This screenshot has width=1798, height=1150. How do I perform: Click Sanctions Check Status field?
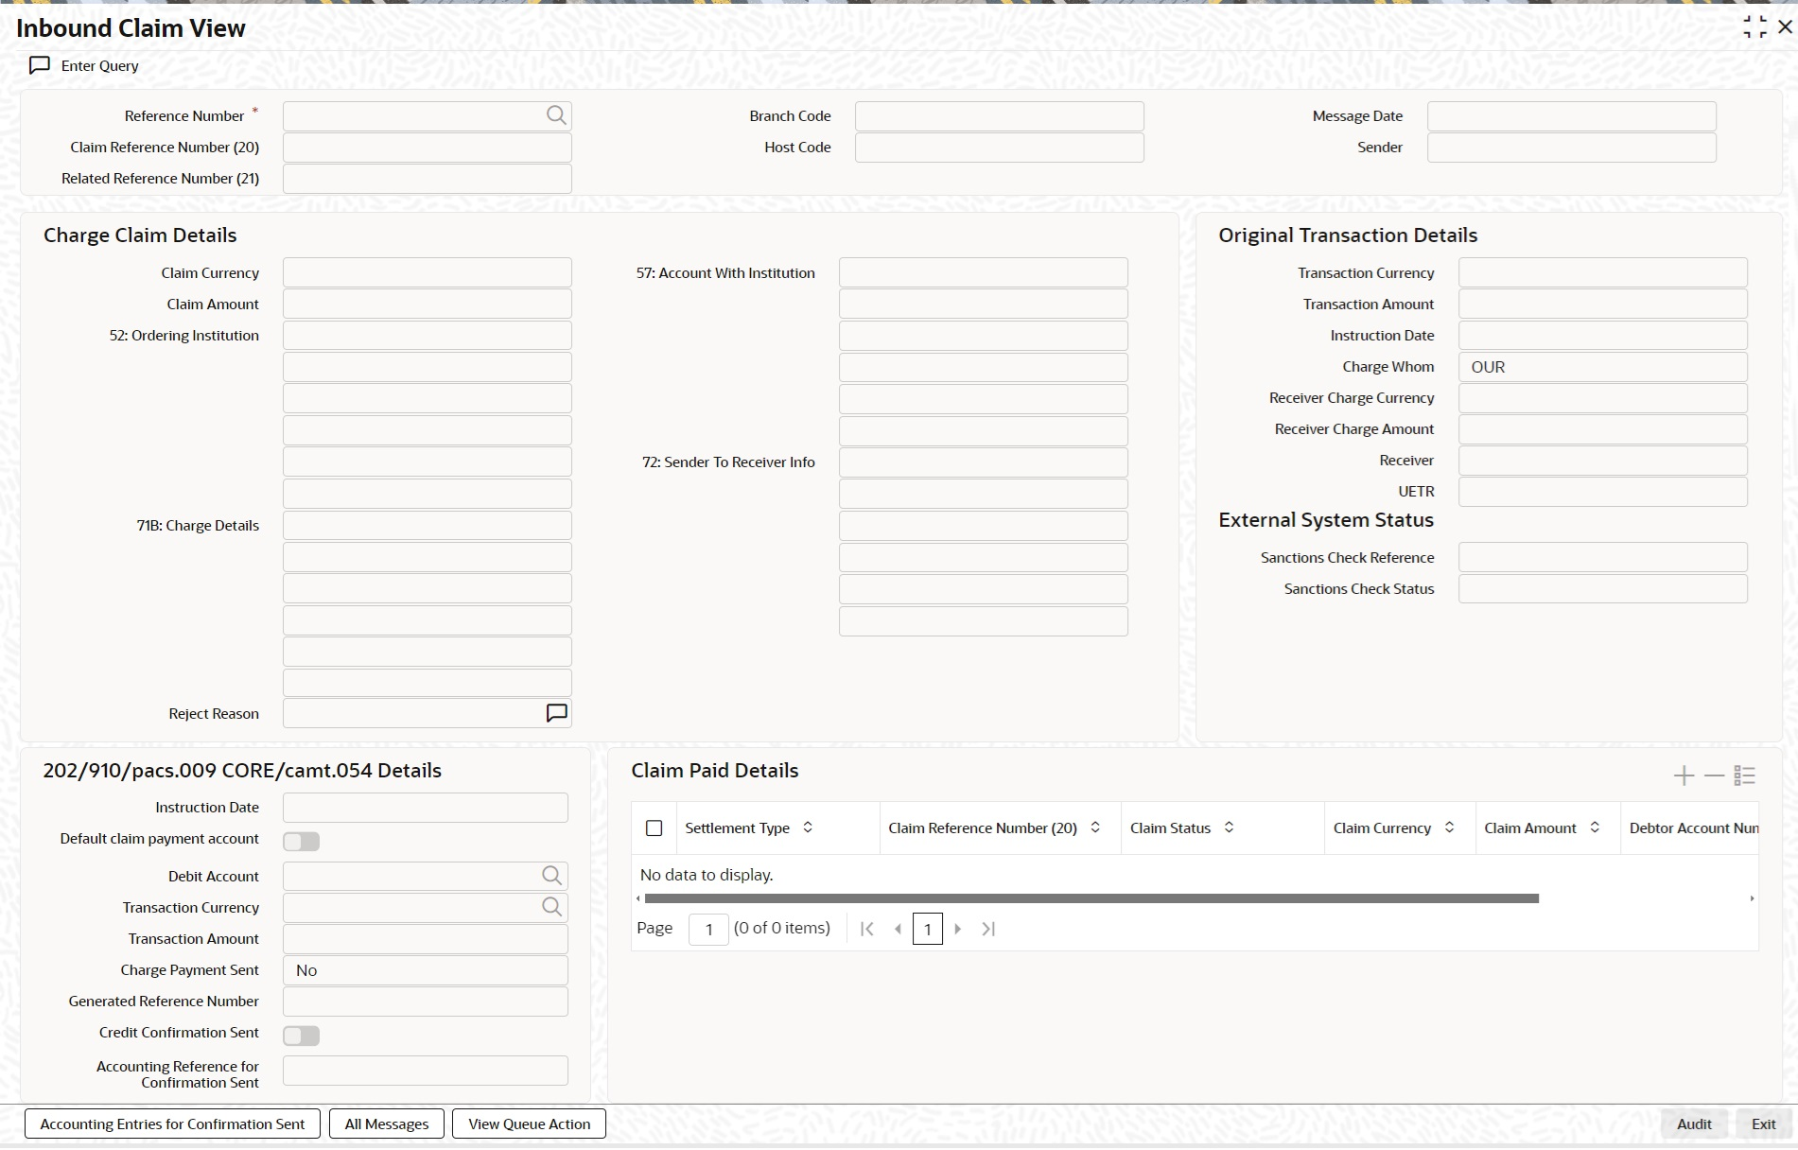1603,588
